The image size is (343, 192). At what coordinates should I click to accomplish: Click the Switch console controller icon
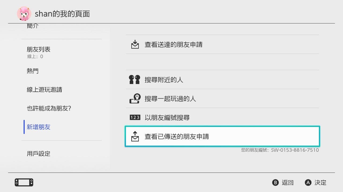24,182
